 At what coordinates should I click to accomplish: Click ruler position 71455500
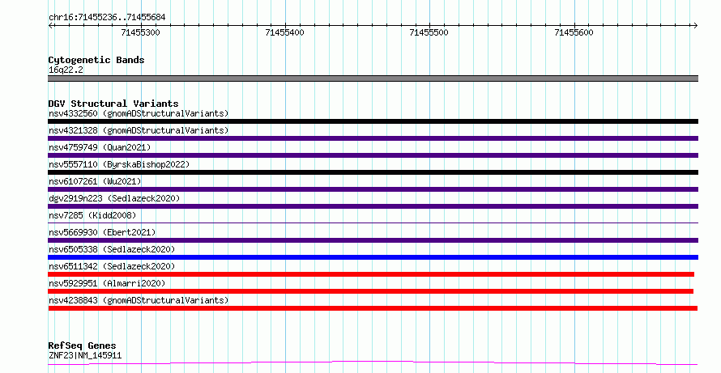pyautogui.click(x=429, y=32)
